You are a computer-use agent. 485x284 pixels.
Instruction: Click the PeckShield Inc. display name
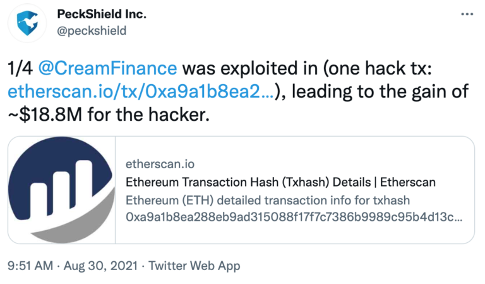click(102, 14)
